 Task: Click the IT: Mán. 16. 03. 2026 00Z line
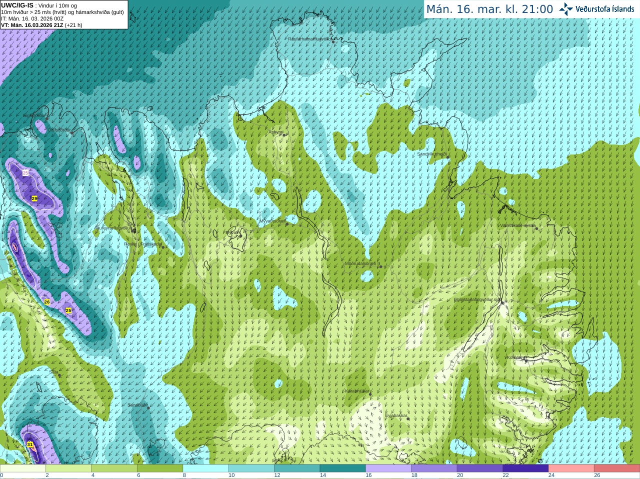click(x=32, y=18)
